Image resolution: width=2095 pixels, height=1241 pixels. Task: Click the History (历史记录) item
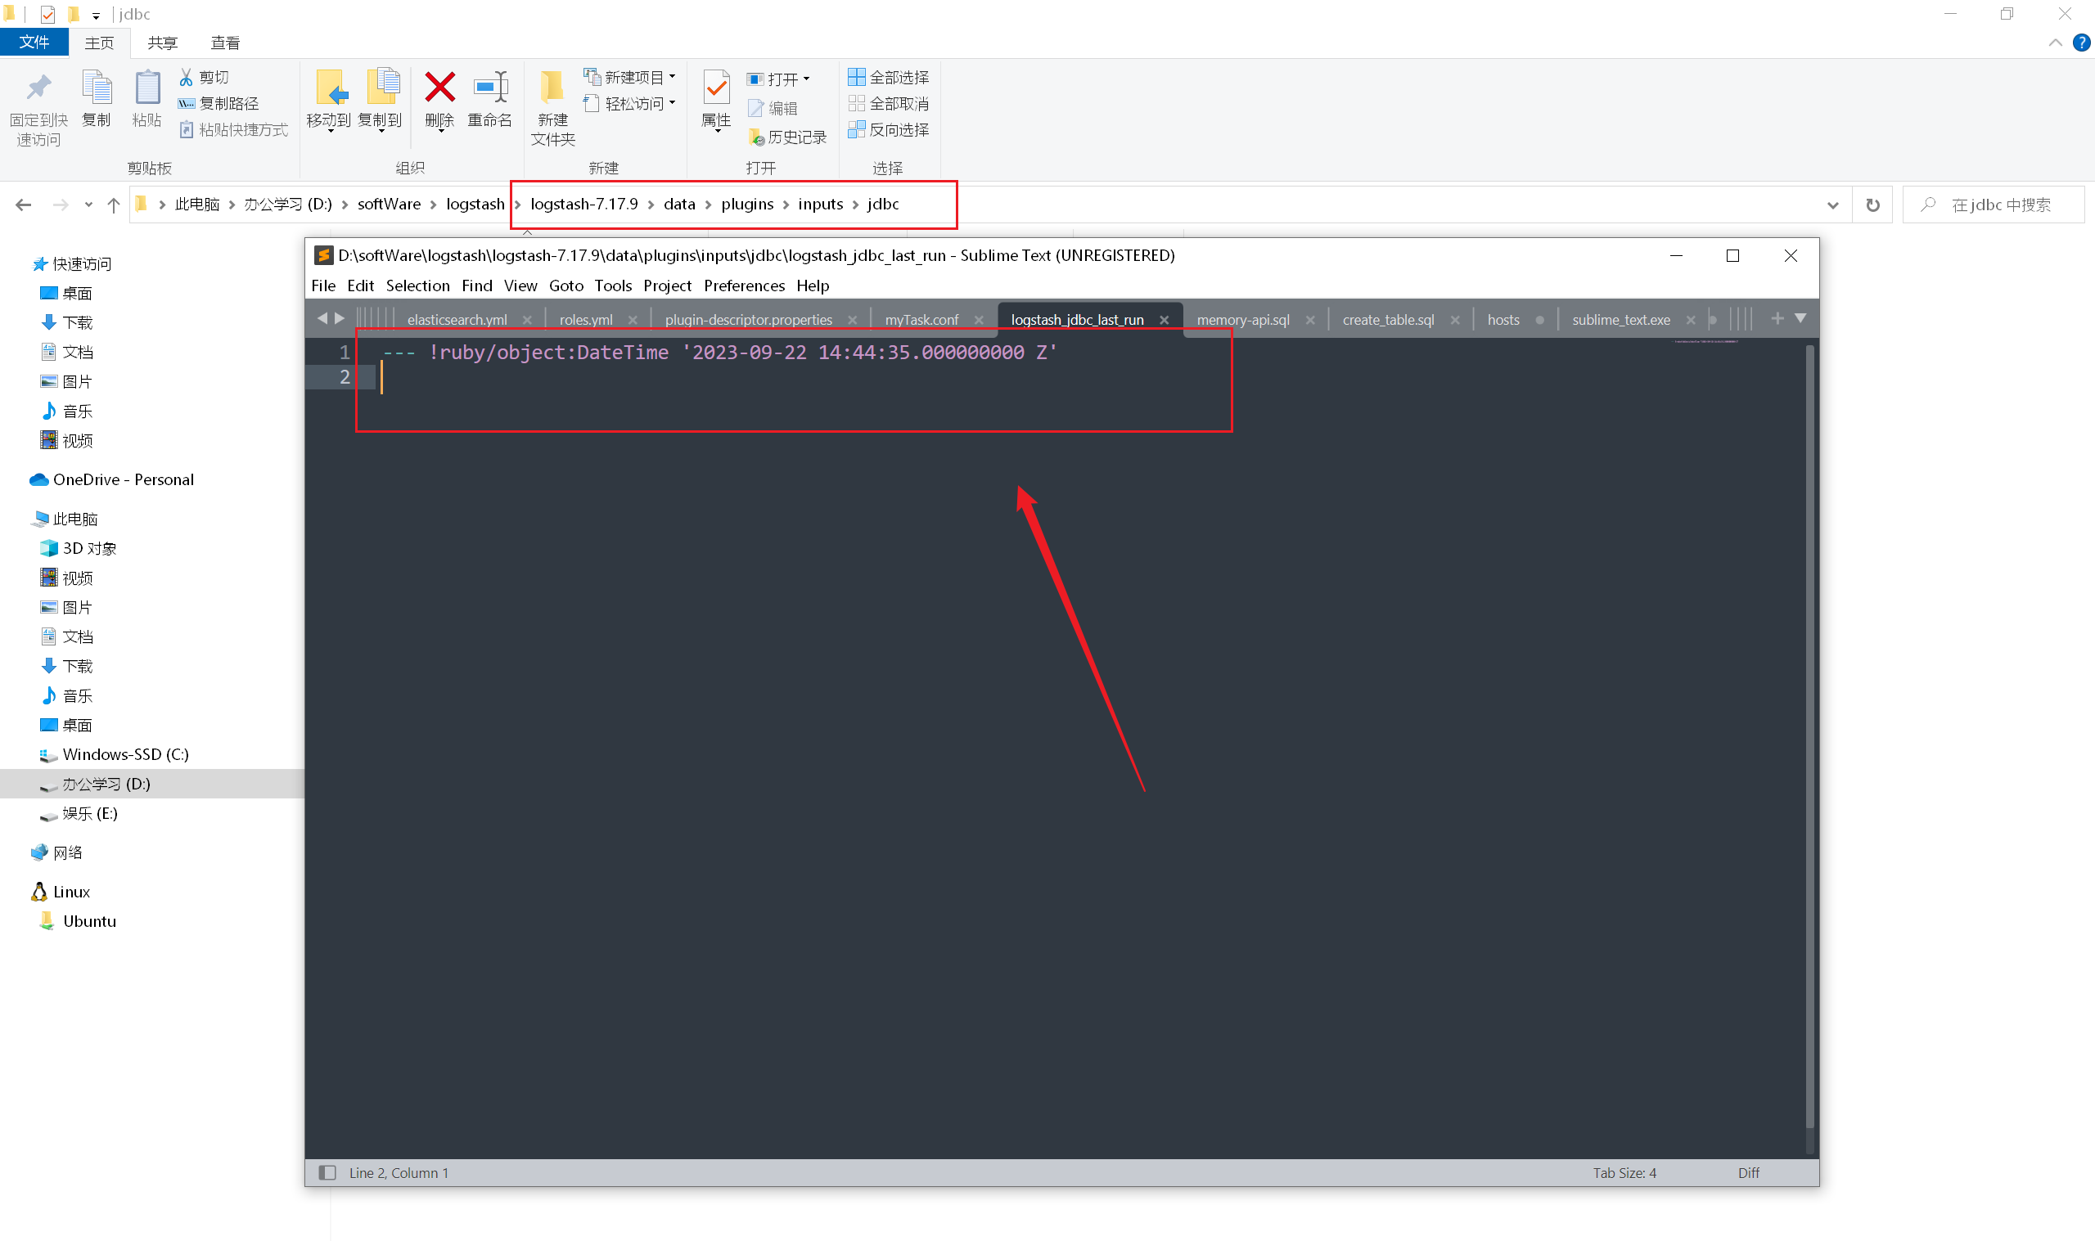(x=787, y=137)
